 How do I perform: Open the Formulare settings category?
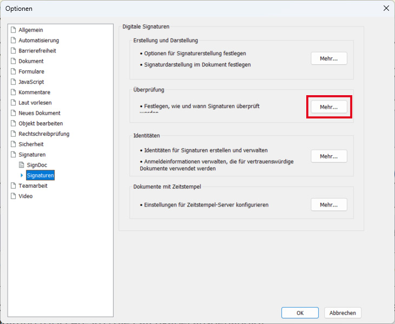[31, 71]
